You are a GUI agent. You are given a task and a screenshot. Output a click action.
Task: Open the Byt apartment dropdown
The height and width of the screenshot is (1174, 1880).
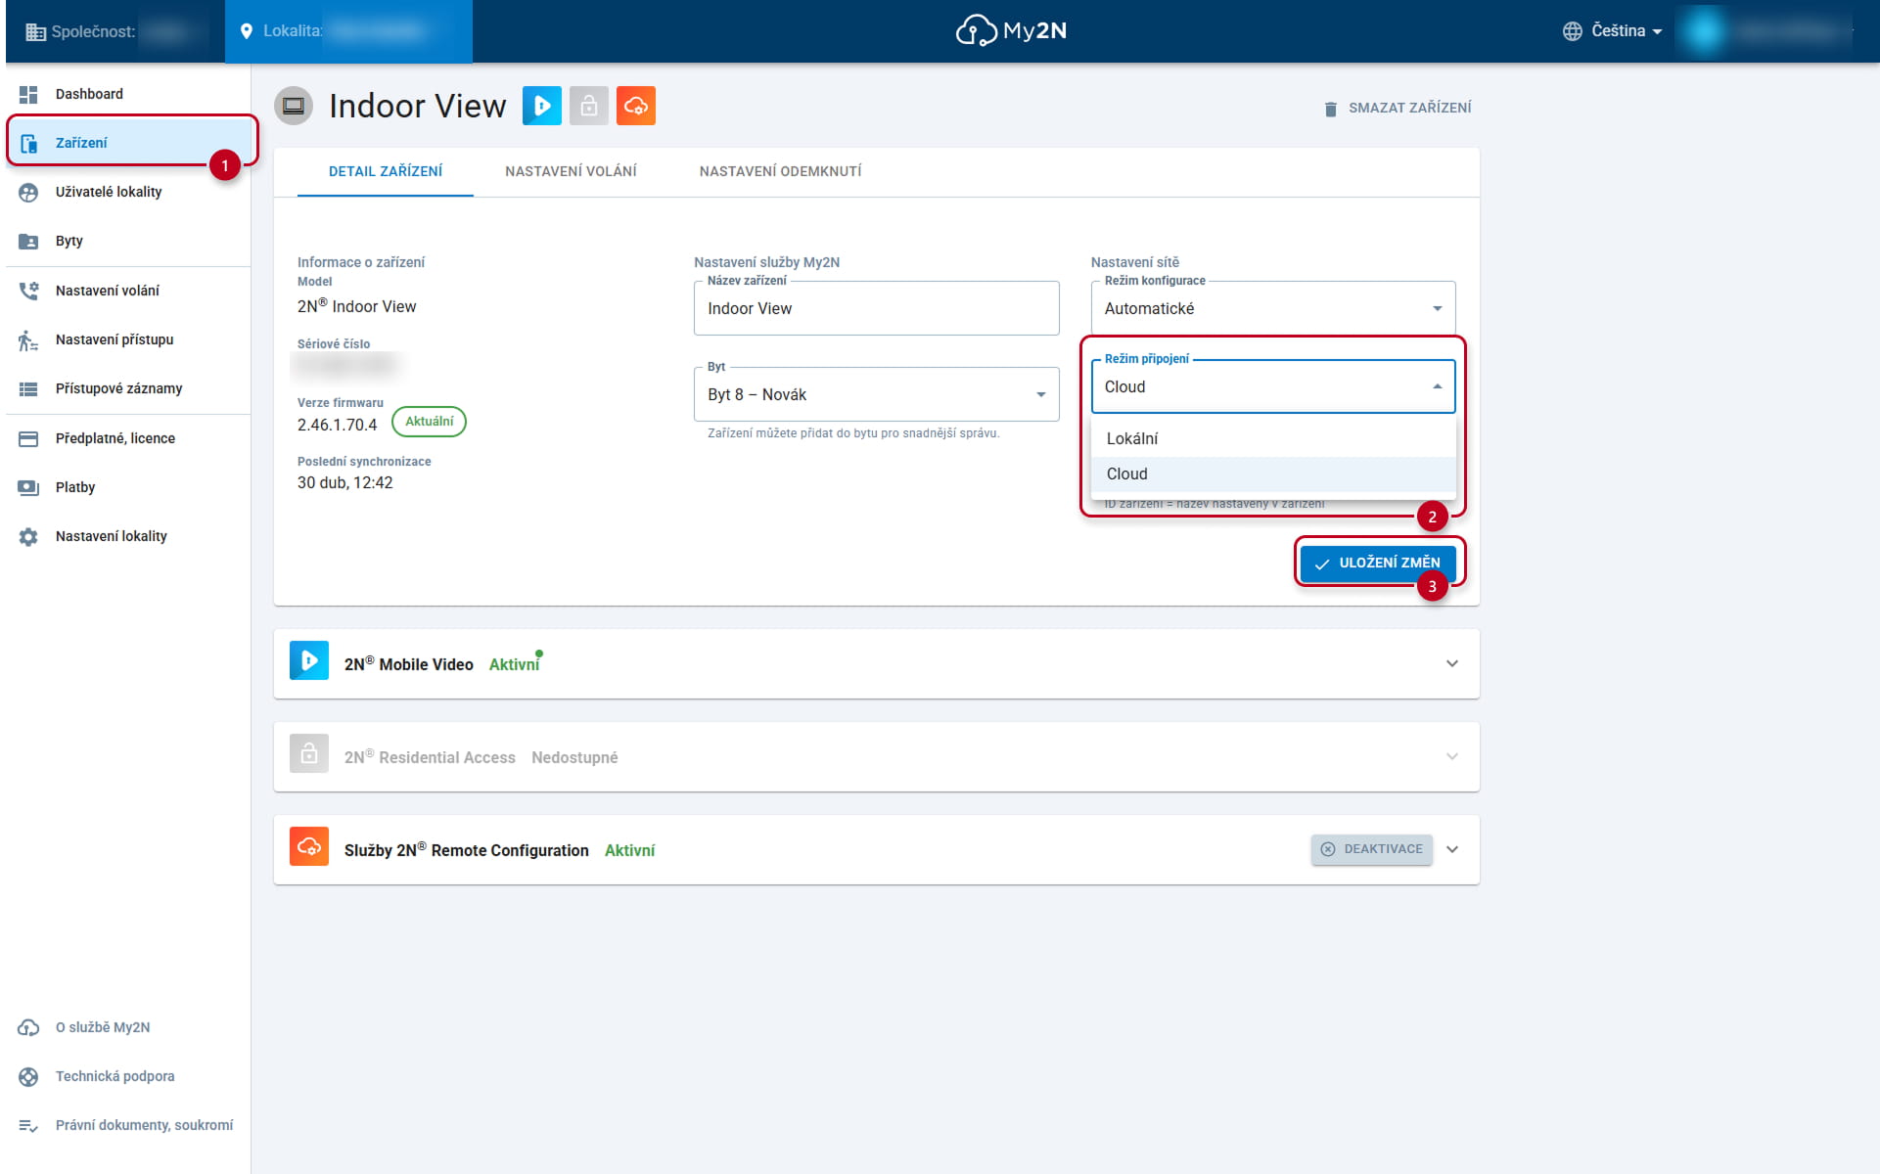coord(877,394)
